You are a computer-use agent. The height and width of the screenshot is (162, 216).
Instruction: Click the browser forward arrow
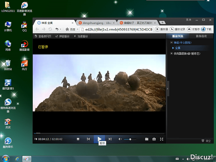(x=44, y=29)
